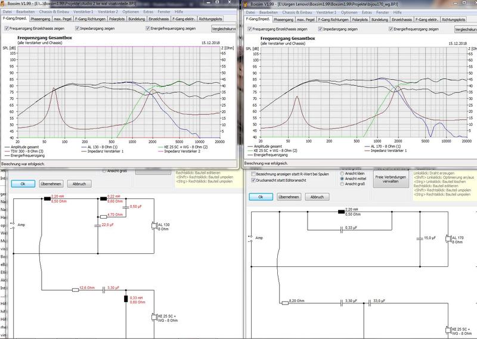477x339 pixels.
Task: Open Datei menu in left Boxsim window
Action: pyautogui.click(x=7, y=11)
